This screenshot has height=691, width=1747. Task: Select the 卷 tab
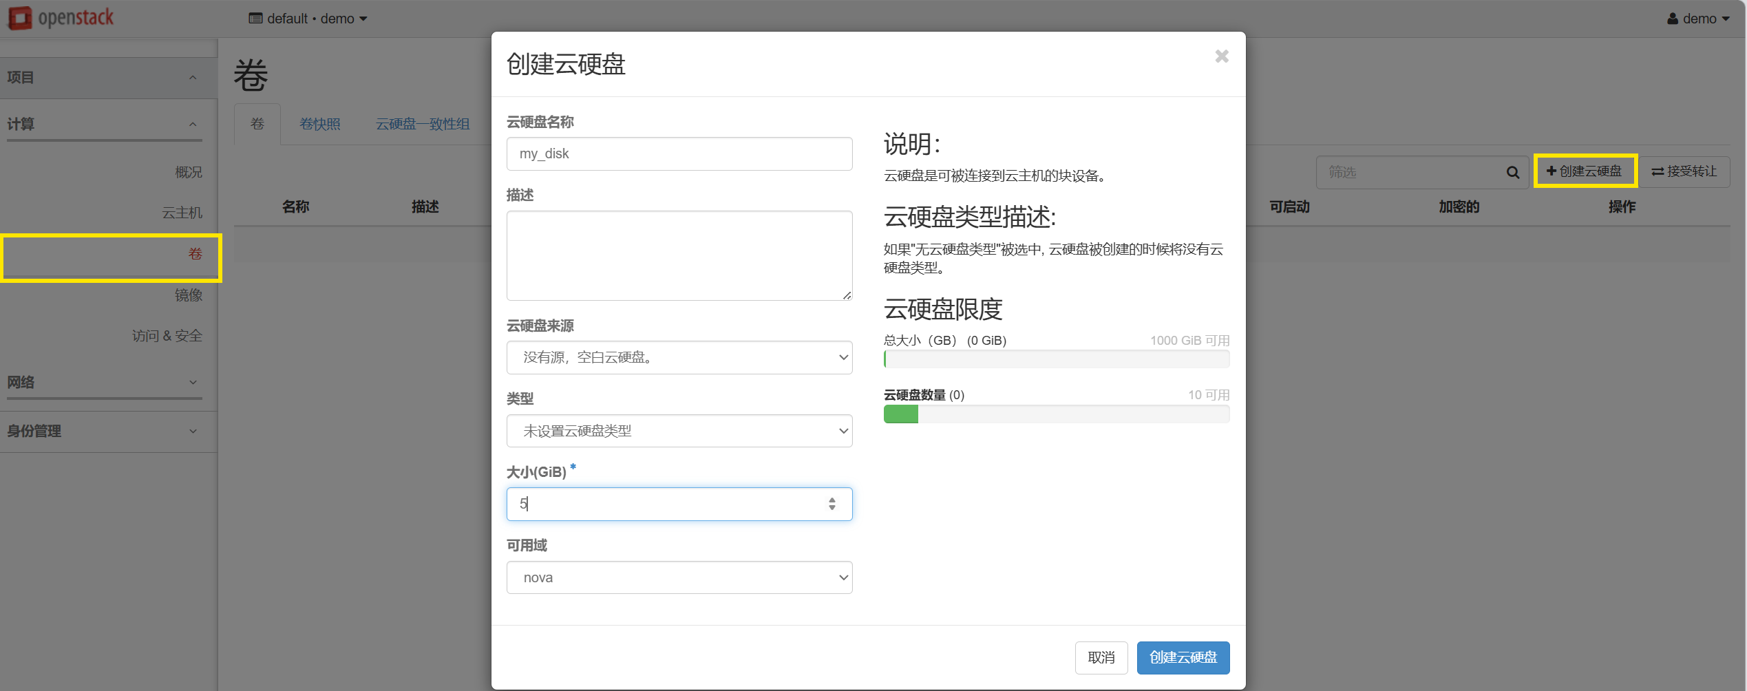pos(257,124)
